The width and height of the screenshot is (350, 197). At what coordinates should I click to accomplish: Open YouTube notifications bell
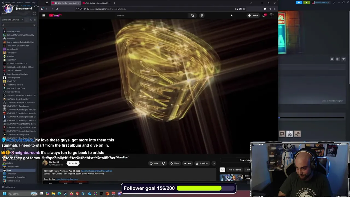(264, 15)
